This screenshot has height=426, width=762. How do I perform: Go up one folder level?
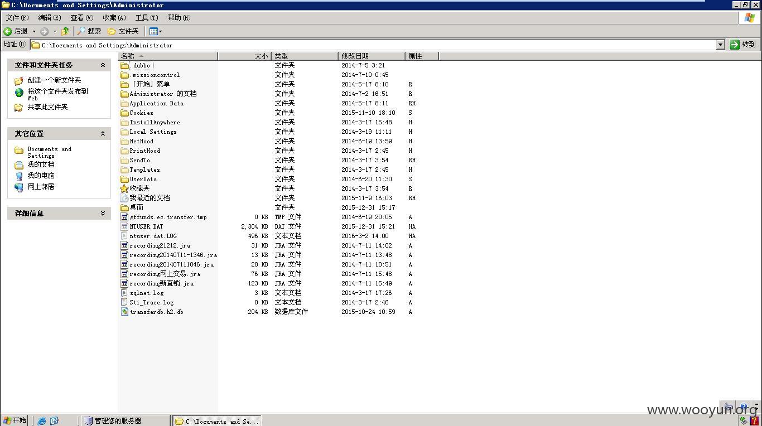65,31
